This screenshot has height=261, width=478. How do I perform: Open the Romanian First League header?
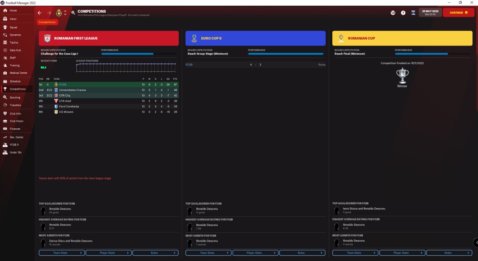click(109, 38)
